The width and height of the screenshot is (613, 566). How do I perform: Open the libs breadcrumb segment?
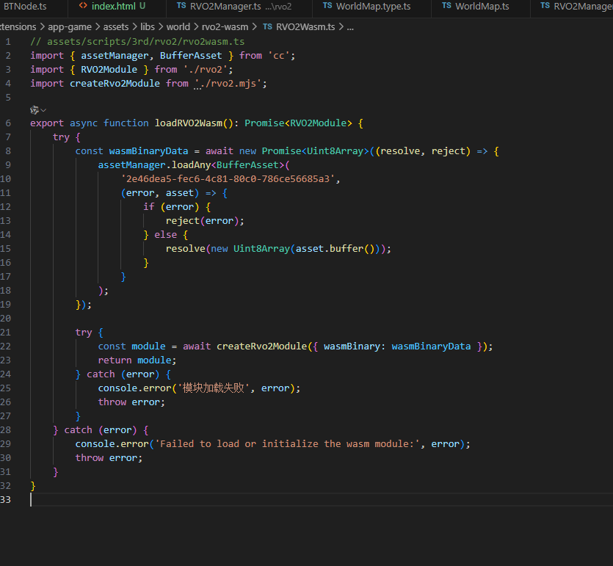click(x=148, y=27)
